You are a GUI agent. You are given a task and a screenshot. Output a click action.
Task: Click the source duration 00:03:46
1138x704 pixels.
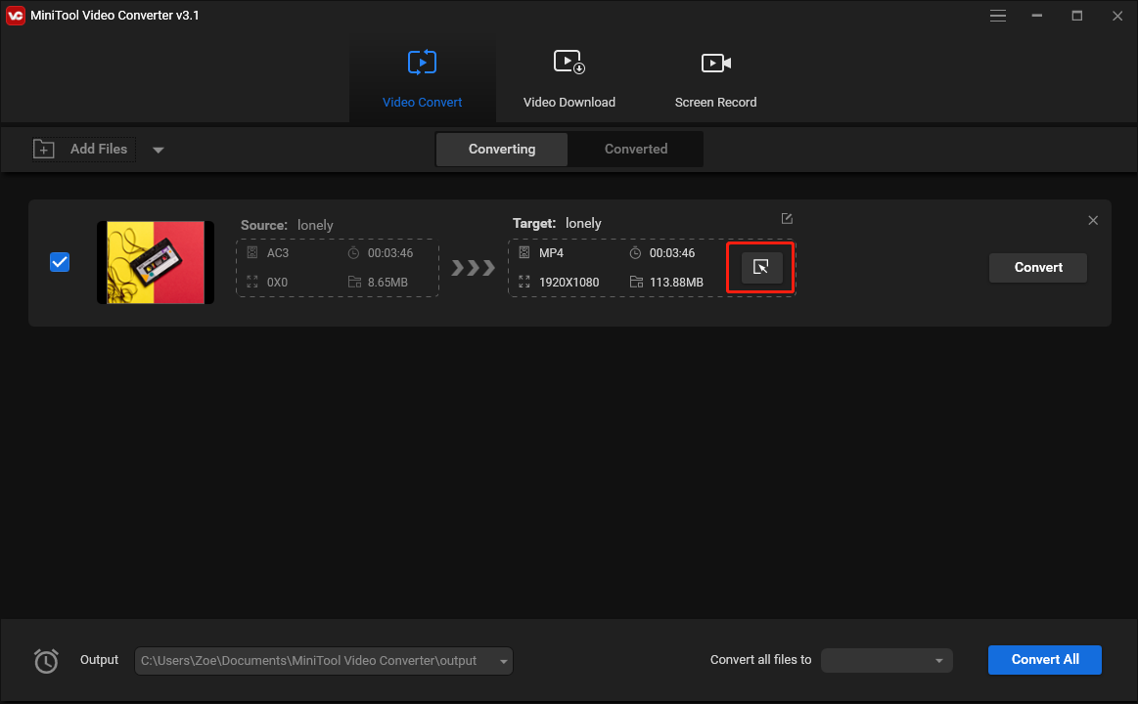click(x=390, y=253)
